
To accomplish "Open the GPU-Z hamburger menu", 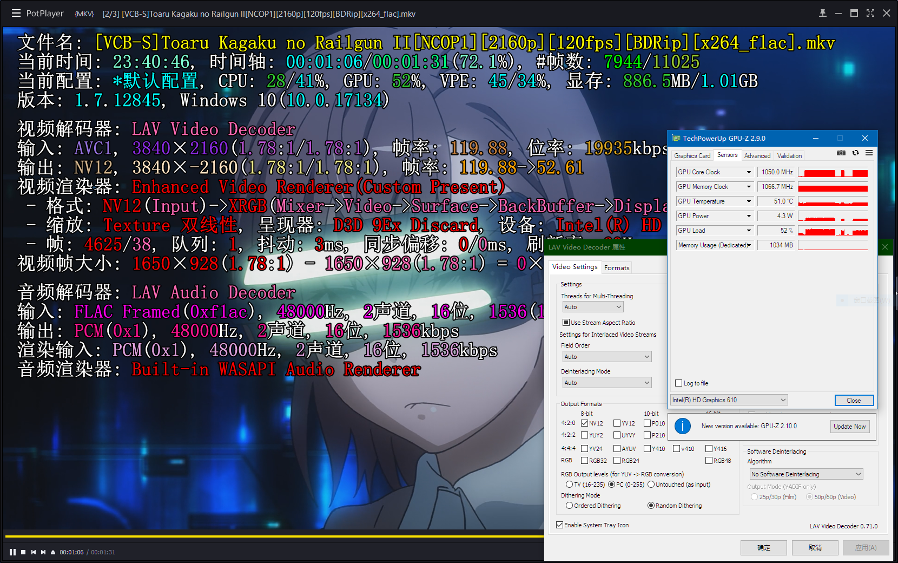I will pyautogui.click(x=869, y=153).
